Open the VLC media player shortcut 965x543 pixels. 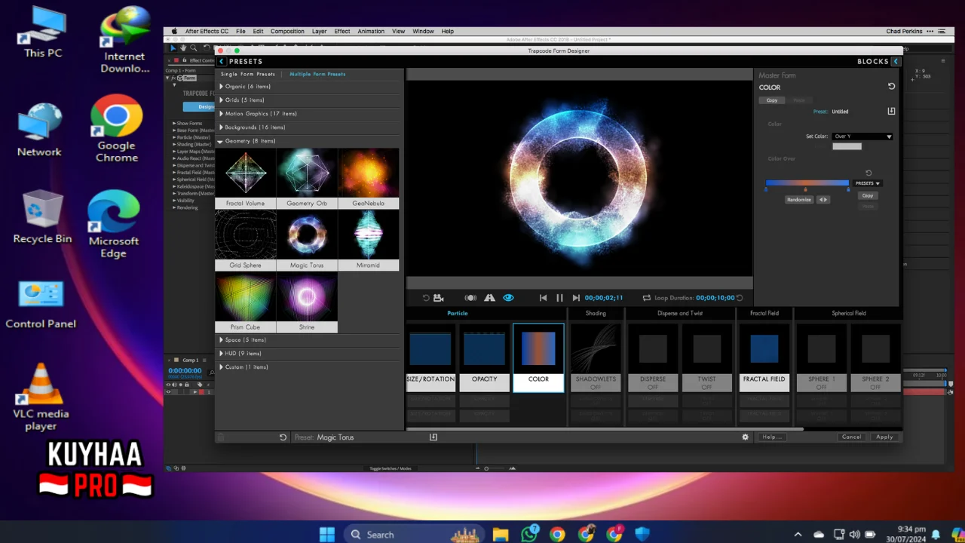pos(41,397)
